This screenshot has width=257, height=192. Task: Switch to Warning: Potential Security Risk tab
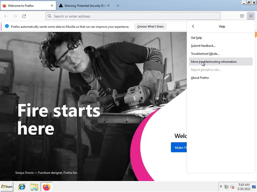tap(85, 6)
